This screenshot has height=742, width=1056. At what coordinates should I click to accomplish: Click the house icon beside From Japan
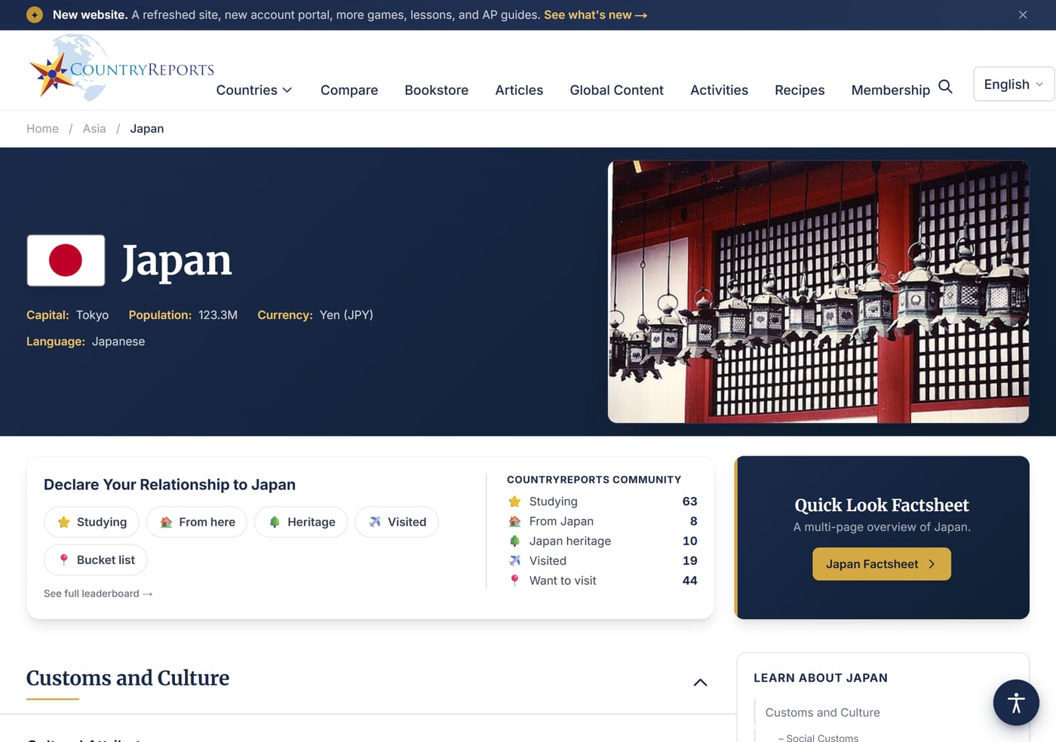[515, 521]
